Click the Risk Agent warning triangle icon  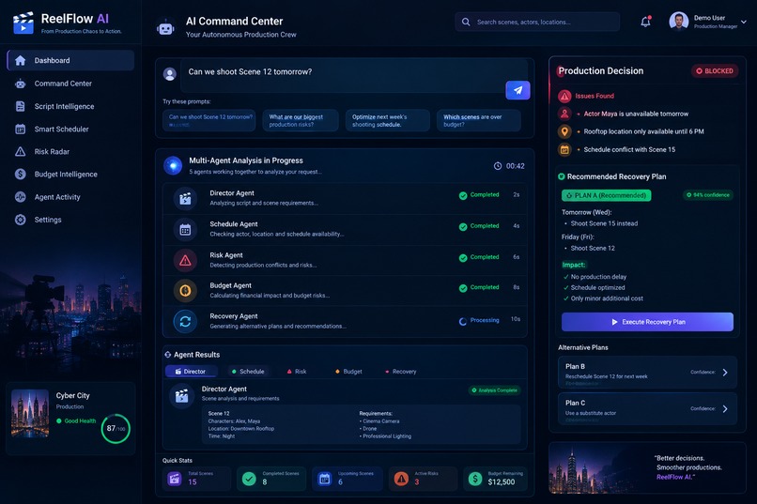coord(185,260)
